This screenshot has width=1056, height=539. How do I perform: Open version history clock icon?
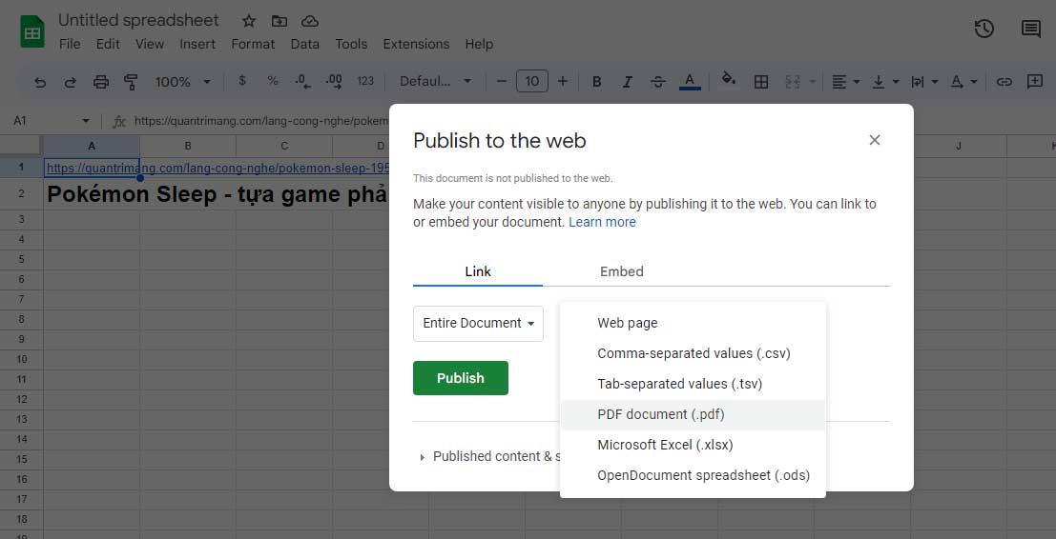(x=984, y=29)
